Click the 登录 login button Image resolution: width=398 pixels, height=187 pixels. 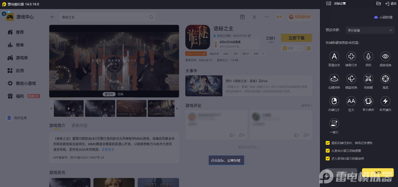click(x=279, y=17)
